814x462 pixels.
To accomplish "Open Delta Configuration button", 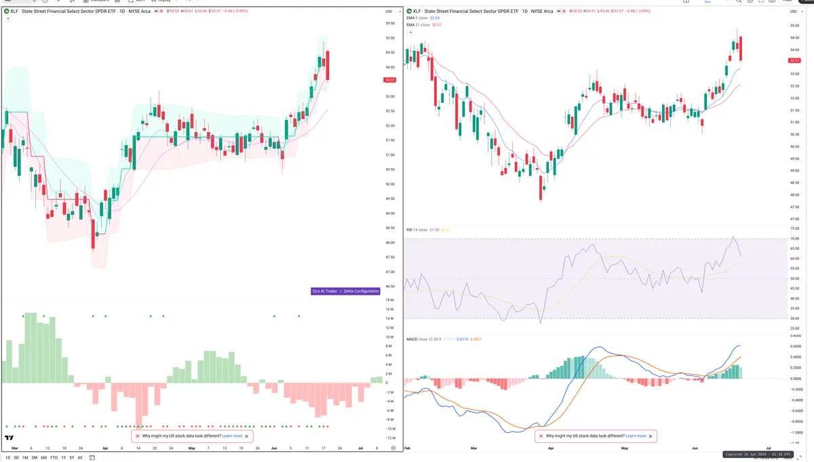I will click(362, 291).
